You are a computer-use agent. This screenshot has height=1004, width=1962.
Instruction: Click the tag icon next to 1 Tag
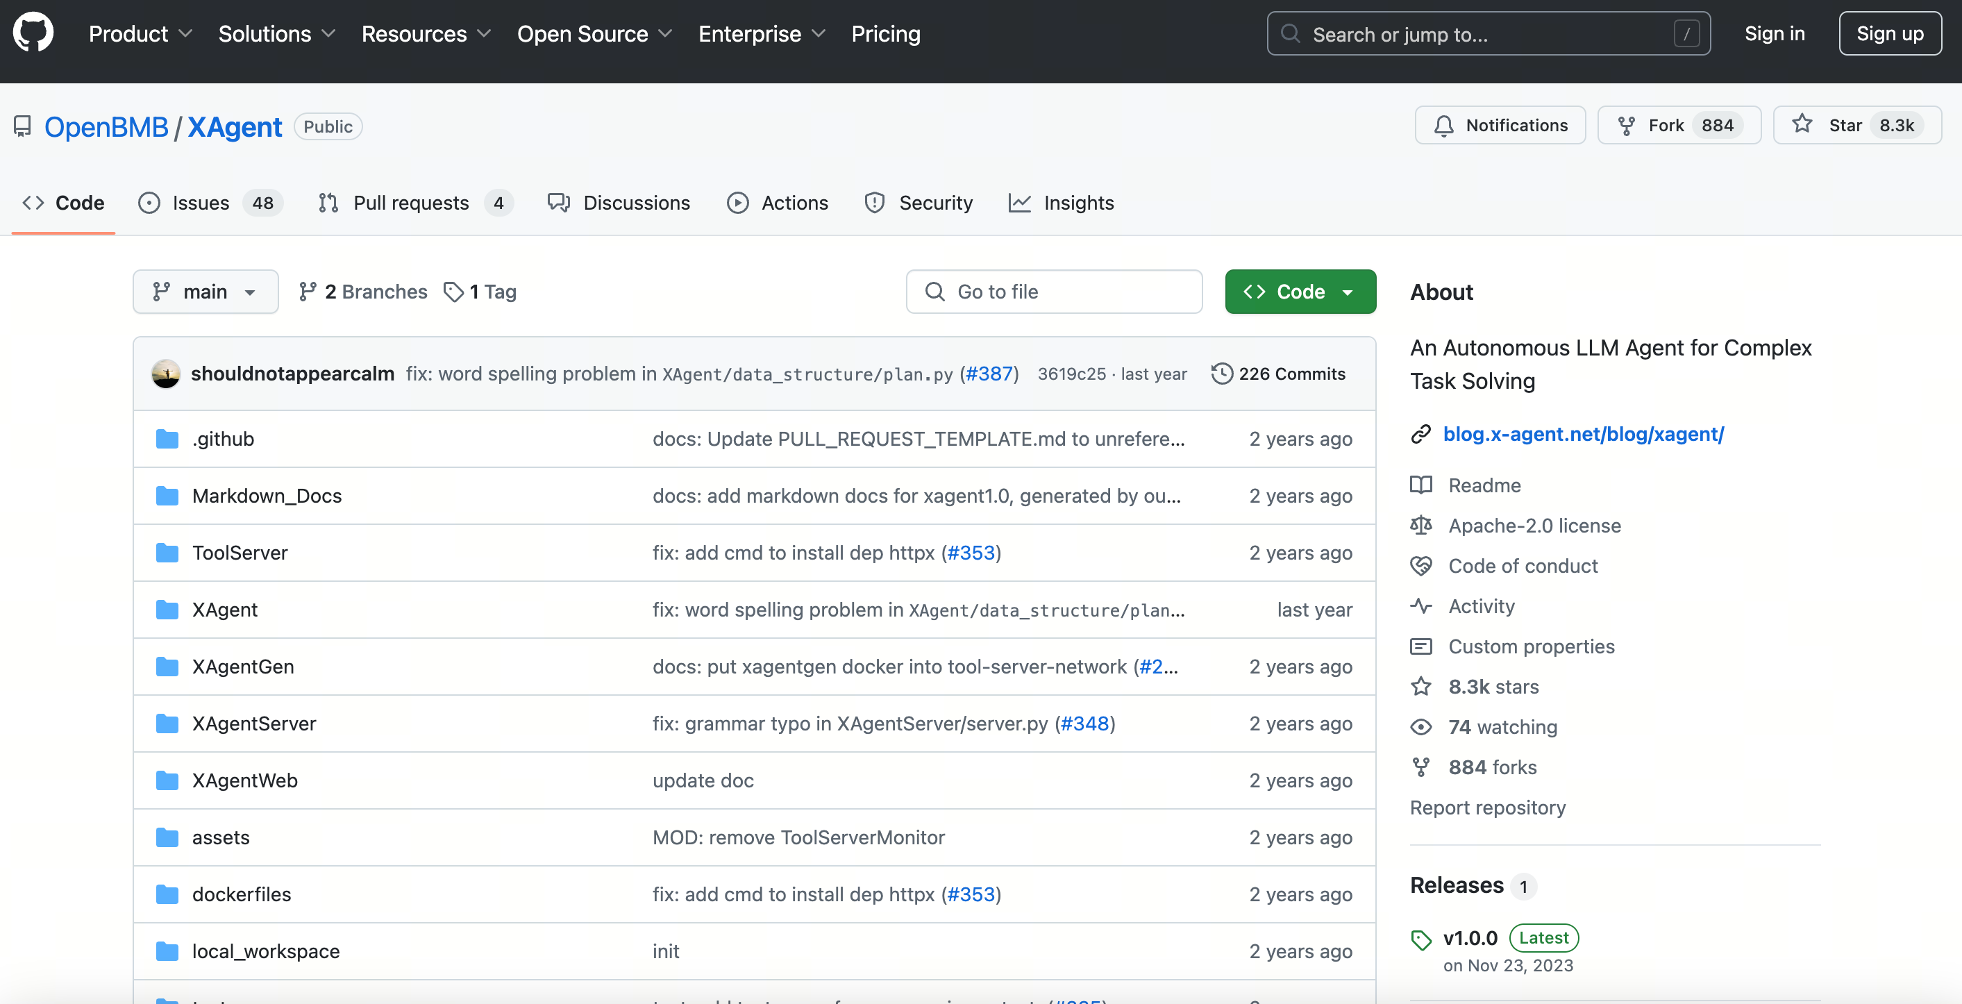[454, 292]
